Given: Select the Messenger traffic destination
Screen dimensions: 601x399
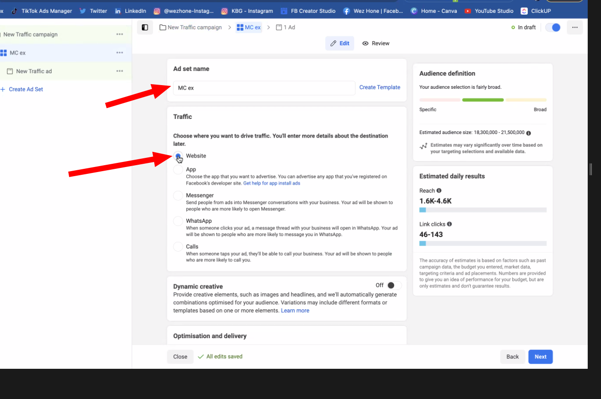Looking at the screenshot, I should pyautogui.click(x=178, y=195).
